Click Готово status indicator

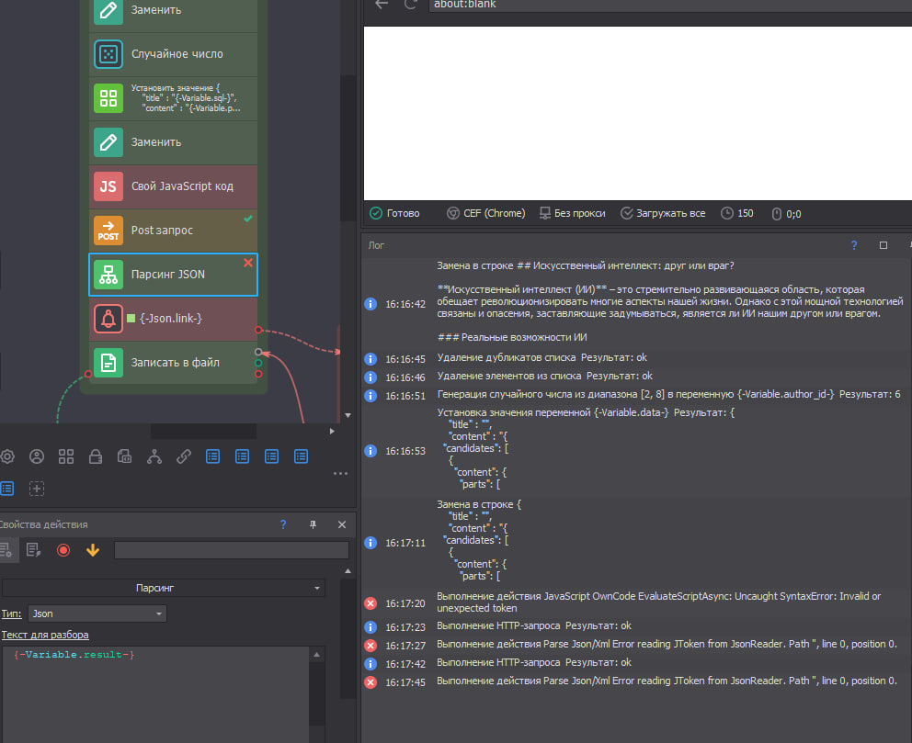pyautogui.click(x=394, y=213)
